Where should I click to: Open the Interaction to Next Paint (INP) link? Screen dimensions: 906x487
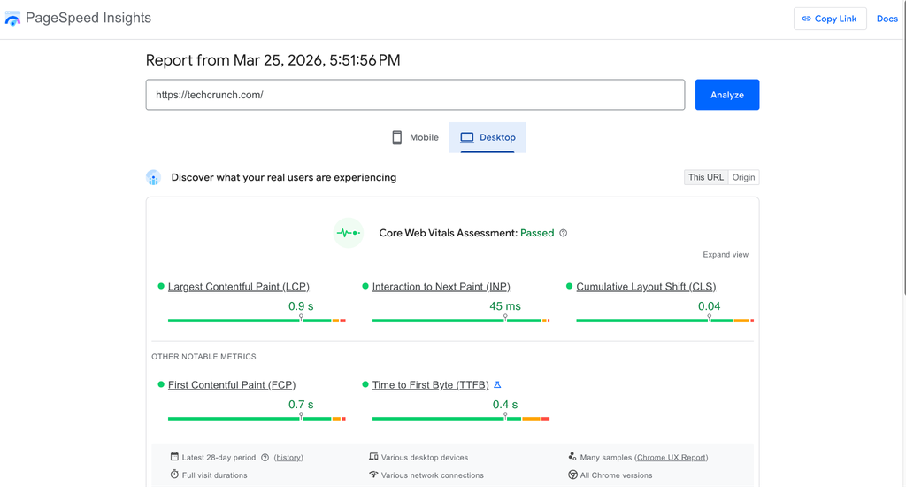click(x=441, y=287)
